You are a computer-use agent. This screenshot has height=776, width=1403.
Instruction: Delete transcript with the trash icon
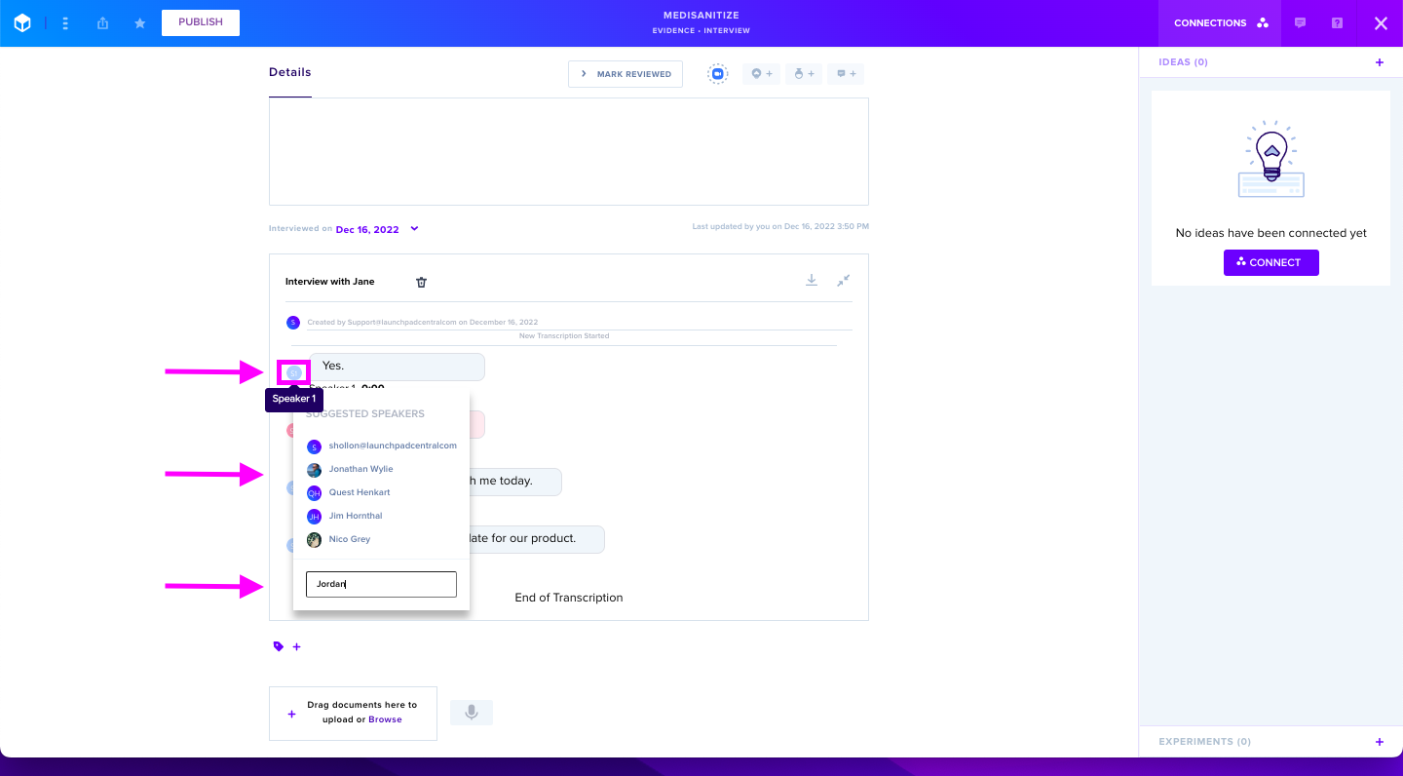[422, 282]
